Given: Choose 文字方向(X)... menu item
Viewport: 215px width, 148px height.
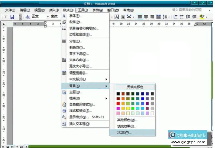Looking at the screenshot, I should (85, 60).
